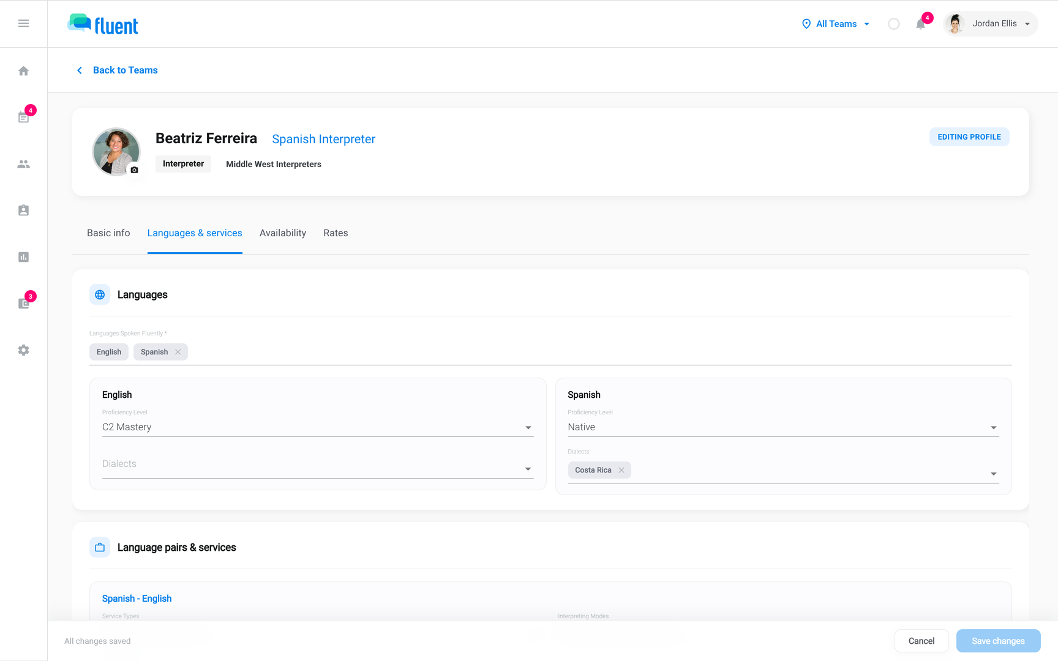Switch to the Basic info tab

[108, 233]
